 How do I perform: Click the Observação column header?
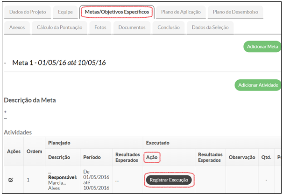pos(241,158)
